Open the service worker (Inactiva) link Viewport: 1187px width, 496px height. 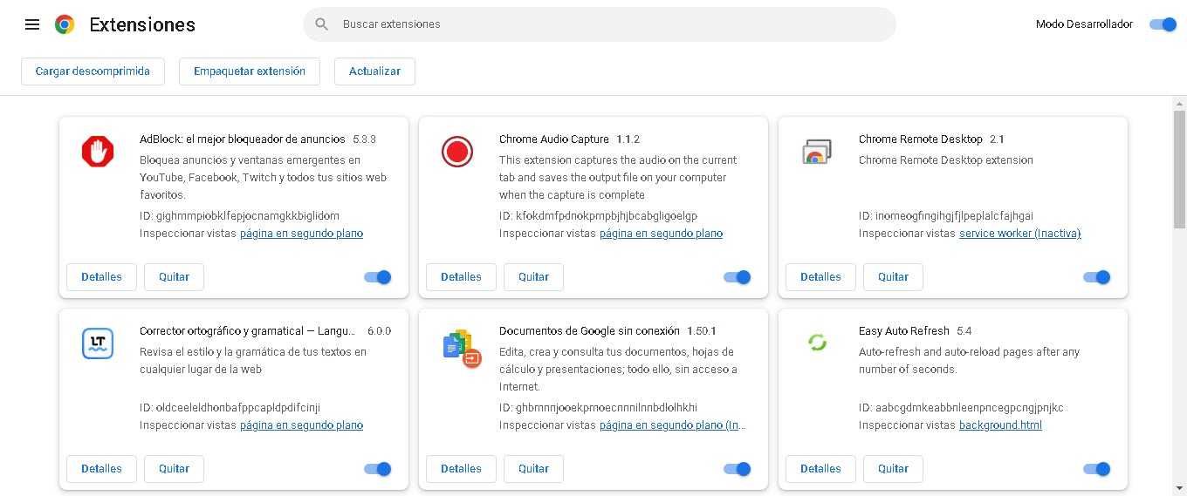tap(1019, 234)
